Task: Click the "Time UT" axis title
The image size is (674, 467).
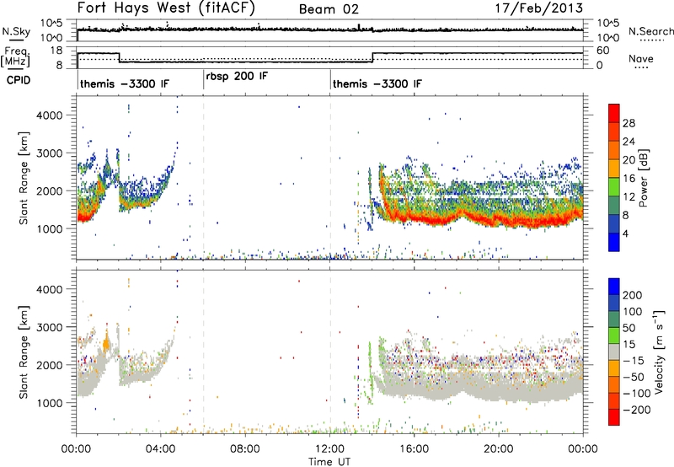Action: pyautogui.click(x=329, y=462)
